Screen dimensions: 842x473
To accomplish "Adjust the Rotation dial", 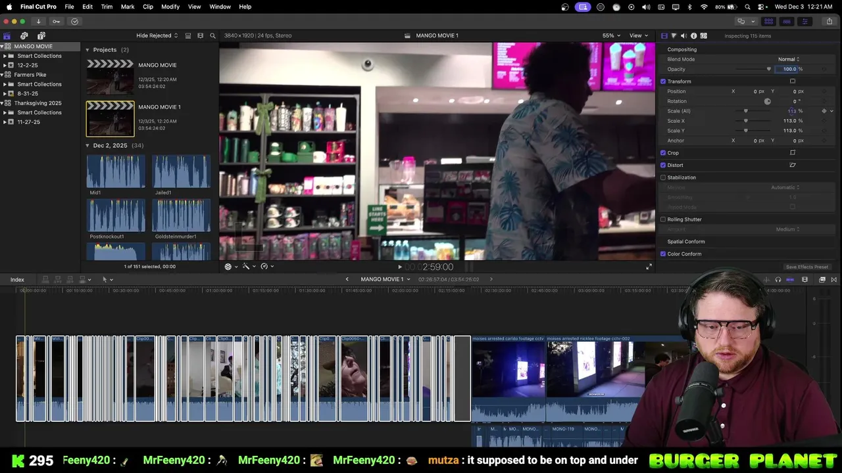I will tap(767, 101).
